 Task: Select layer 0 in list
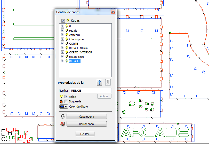coord(70,26)
